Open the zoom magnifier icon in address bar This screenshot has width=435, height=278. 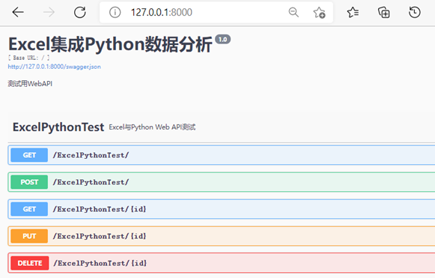tap(293, 12)
